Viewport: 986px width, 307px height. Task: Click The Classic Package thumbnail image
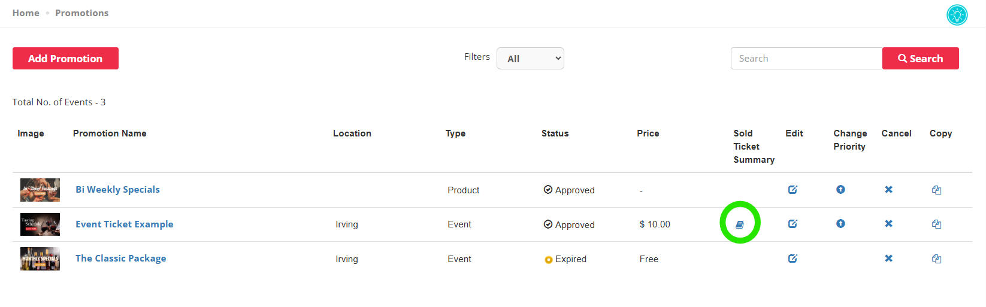[40, 259]
